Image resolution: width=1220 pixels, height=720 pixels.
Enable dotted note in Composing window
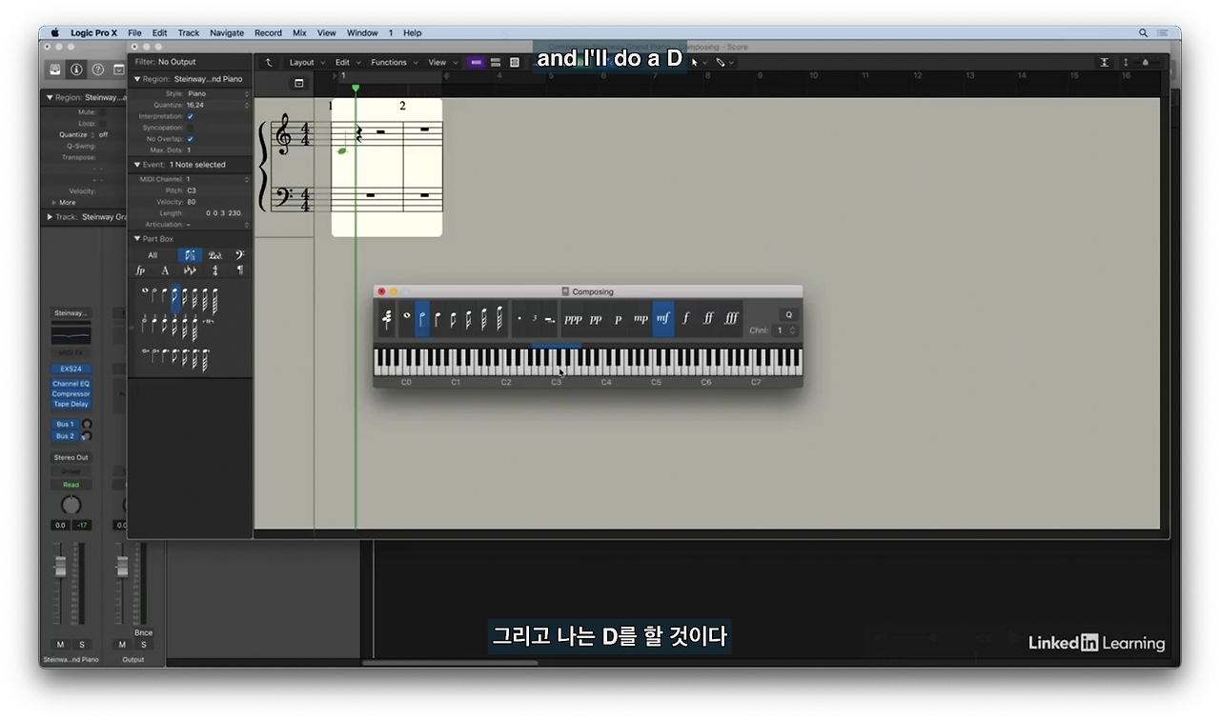(519, 318)
